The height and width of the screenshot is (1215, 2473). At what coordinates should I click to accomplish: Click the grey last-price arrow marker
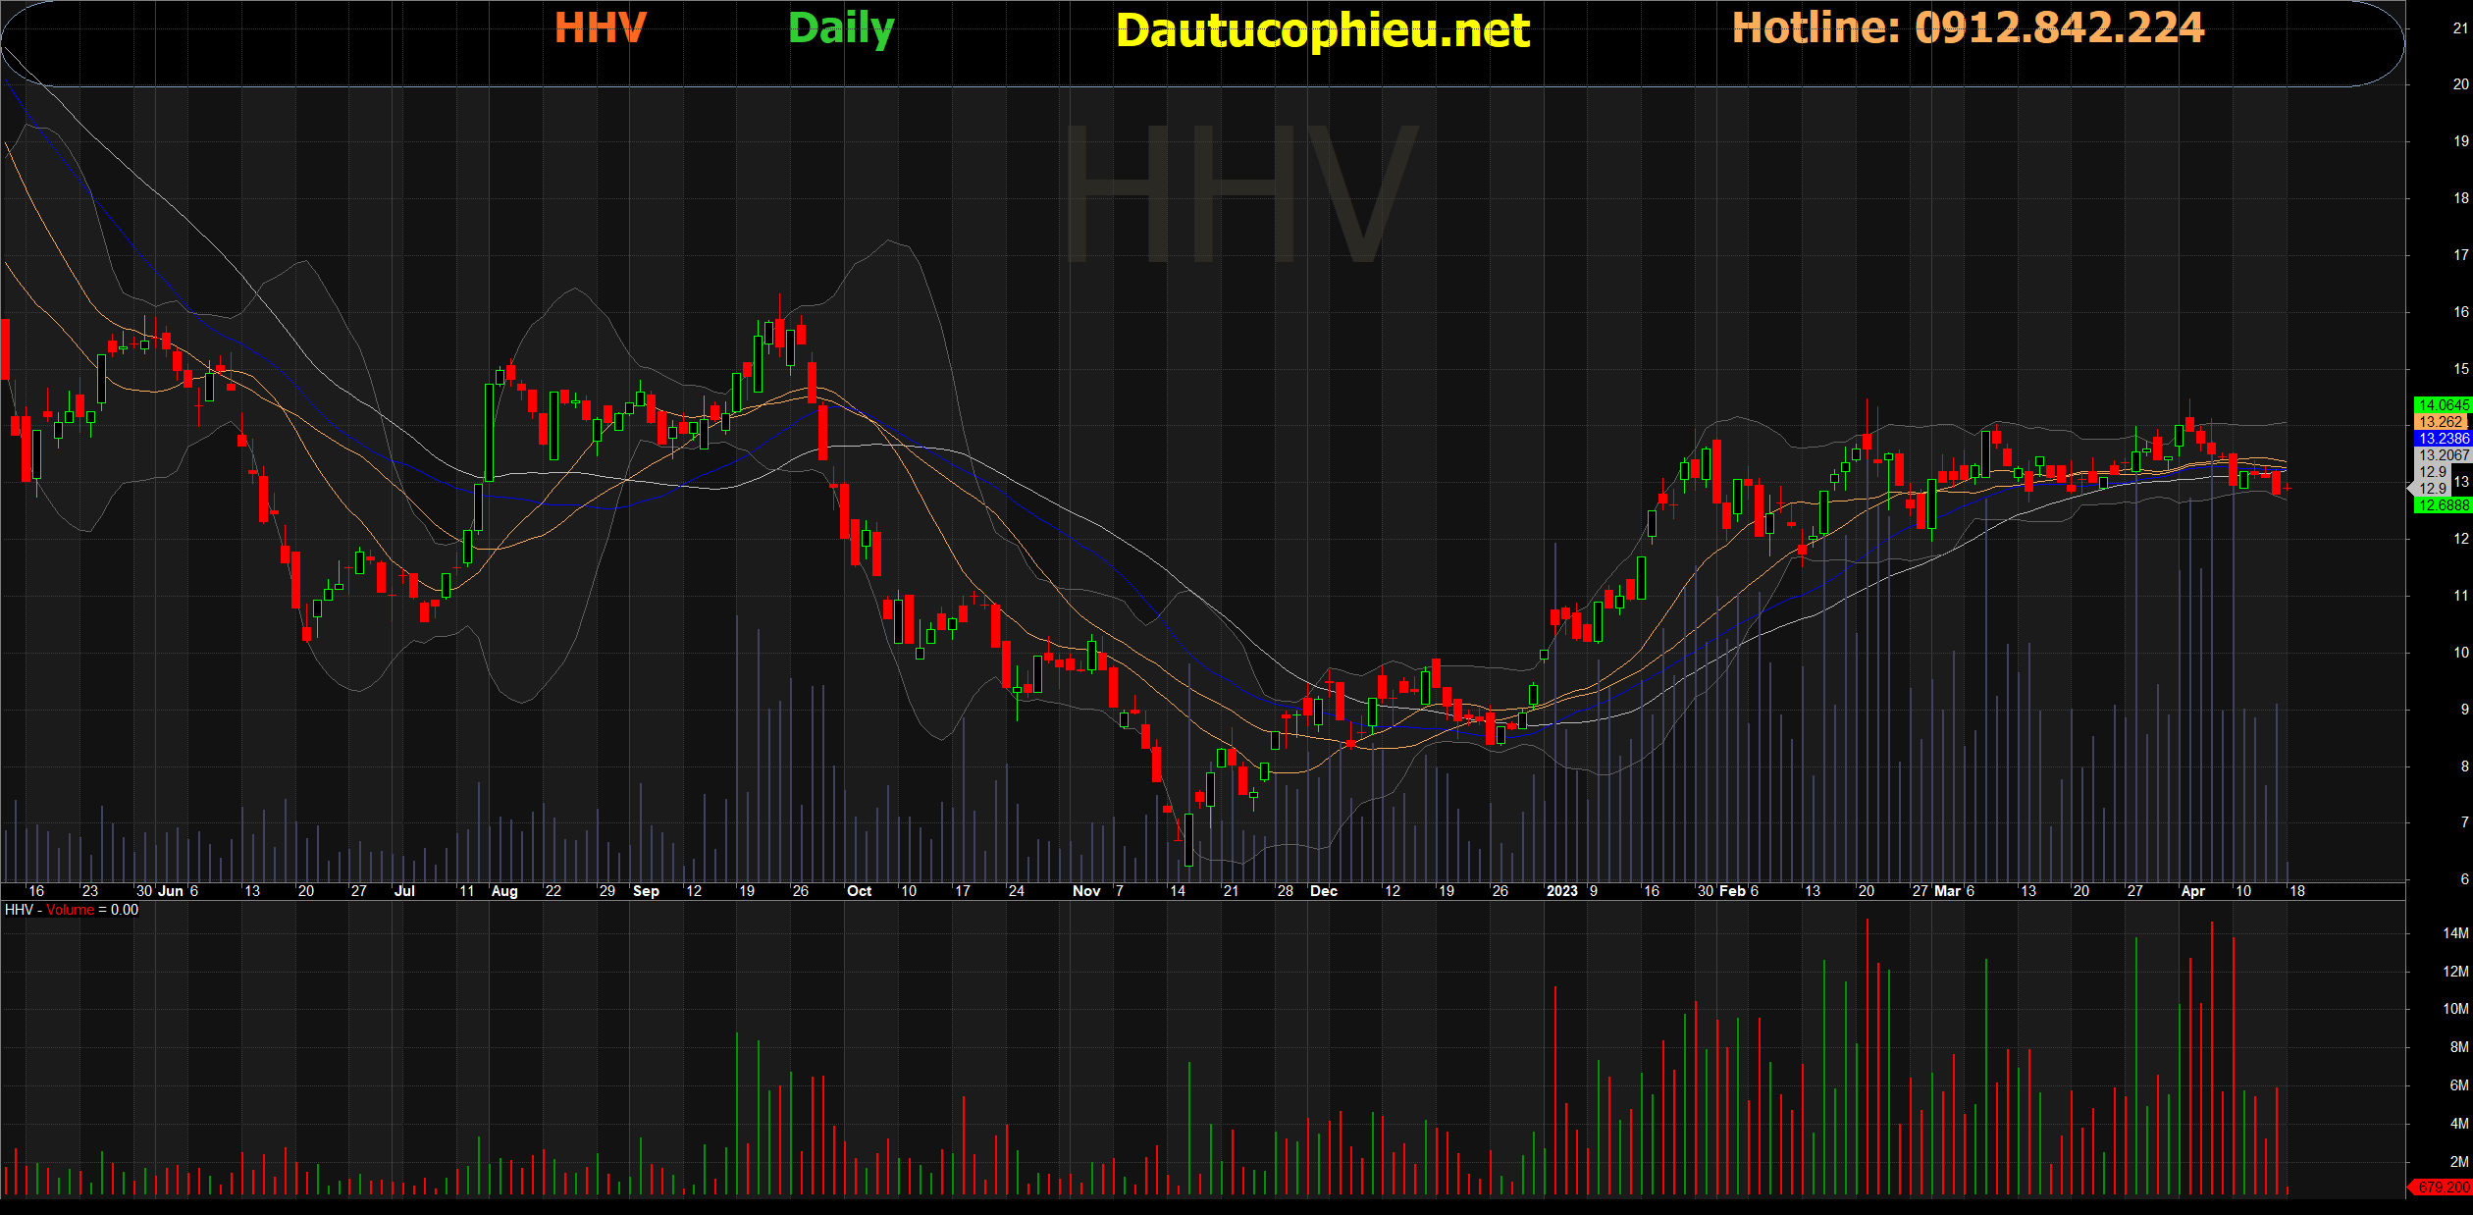(2412, 488)
